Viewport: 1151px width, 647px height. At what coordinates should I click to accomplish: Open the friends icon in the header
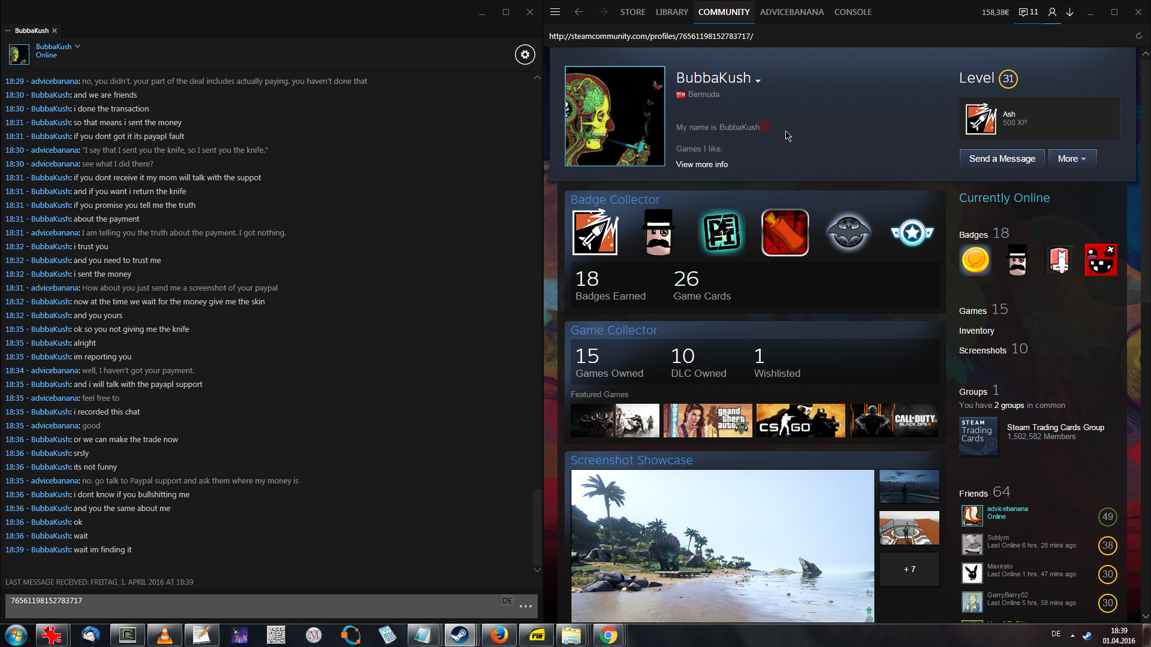click(1052, 12)
